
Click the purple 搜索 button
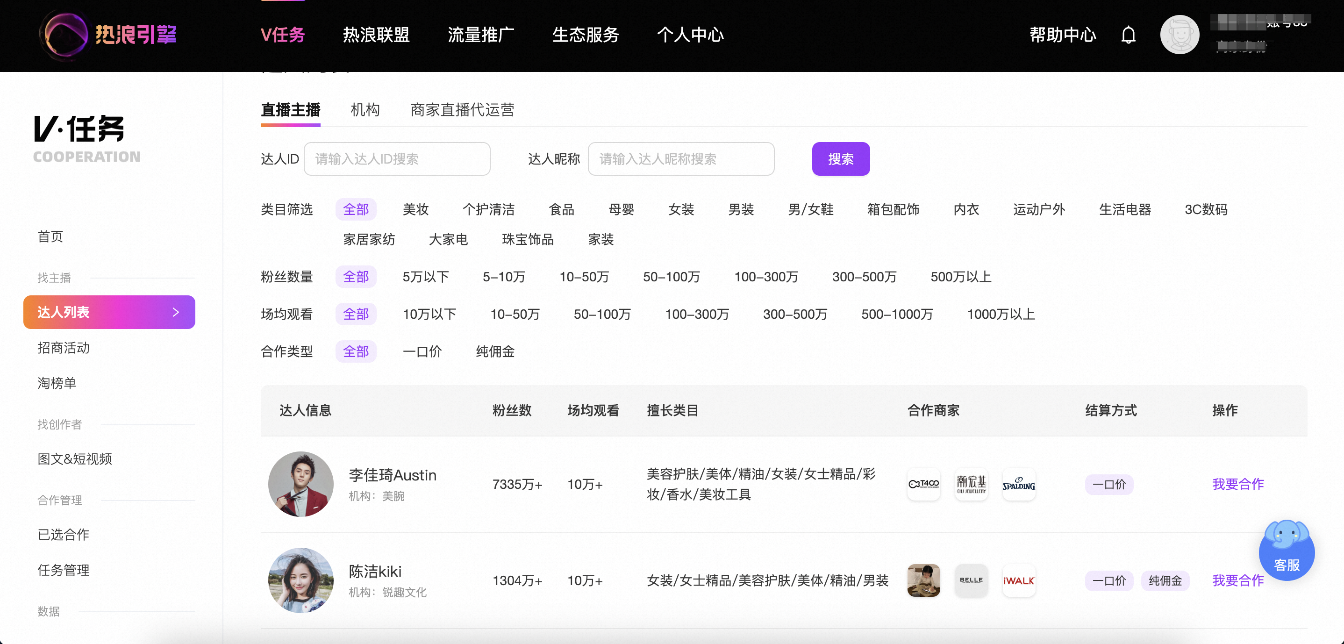click(x=841, y=158)
